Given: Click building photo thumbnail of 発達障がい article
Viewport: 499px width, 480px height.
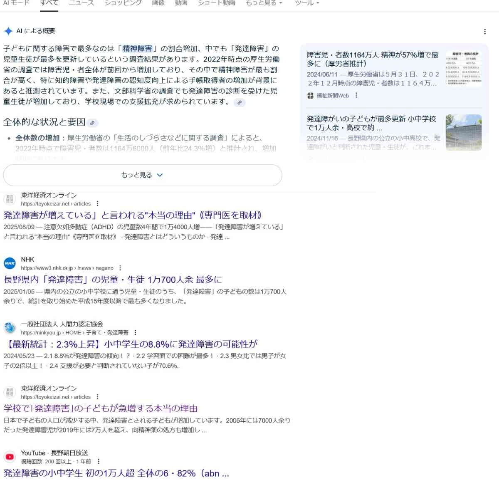Looking at the screenshot, I should coord(463,132).
